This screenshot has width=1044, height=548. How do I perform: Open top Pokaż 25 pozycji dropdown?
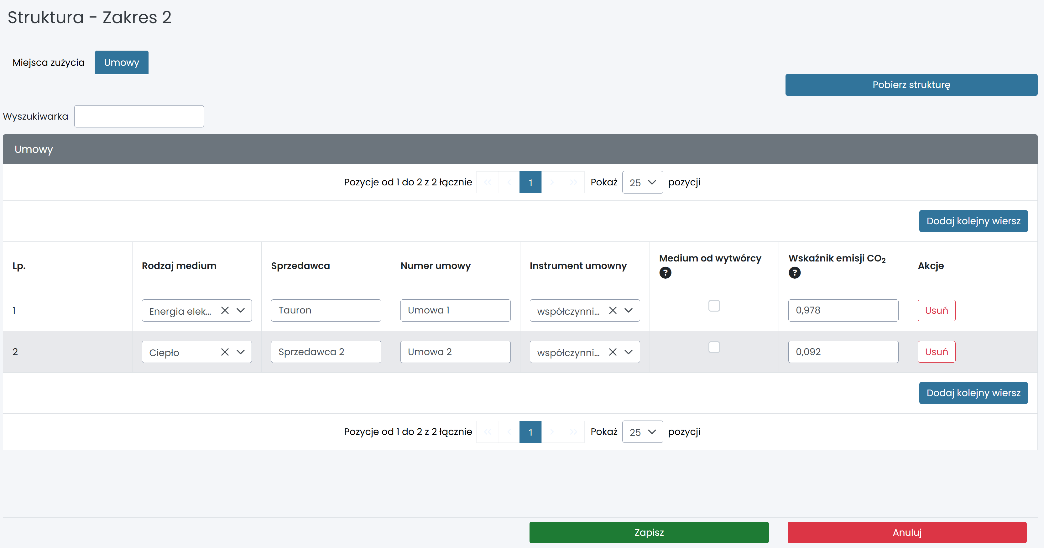pyautogui.click(x=642, y=182)
